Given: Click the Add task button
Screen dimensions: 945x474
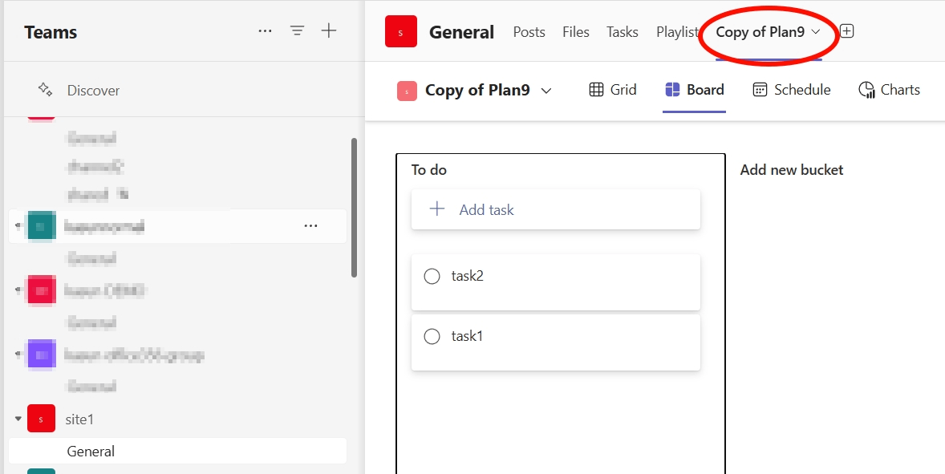Looking at the screenshot, I should pos(555,210).
